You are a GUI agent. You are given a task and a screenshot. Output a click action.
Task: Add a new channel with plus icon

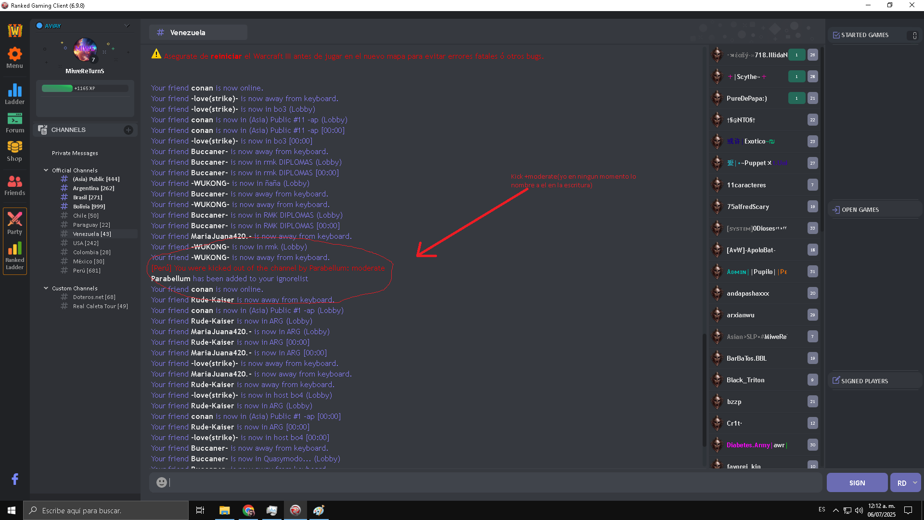(128, 130)
